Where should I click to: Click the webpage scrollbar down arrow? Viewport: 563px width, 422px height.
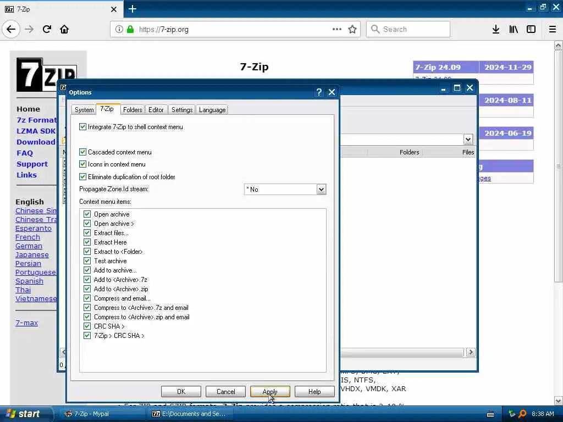coord(559,401)
